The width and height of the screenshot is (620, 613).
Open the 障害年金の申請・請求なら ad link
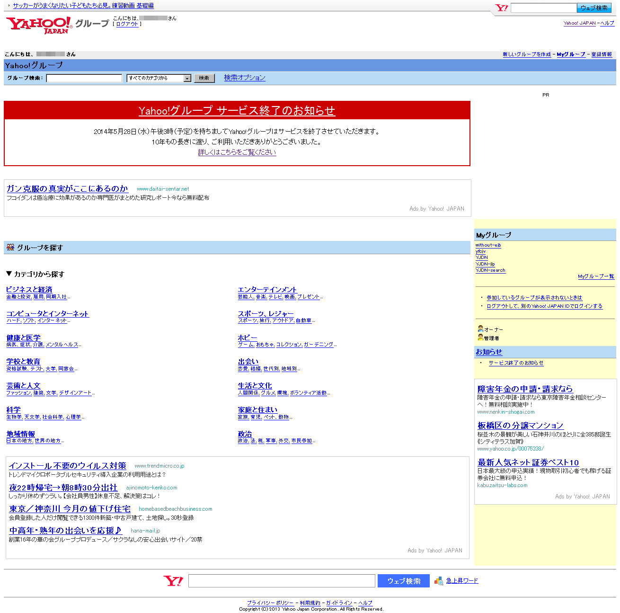pos(525,389)
